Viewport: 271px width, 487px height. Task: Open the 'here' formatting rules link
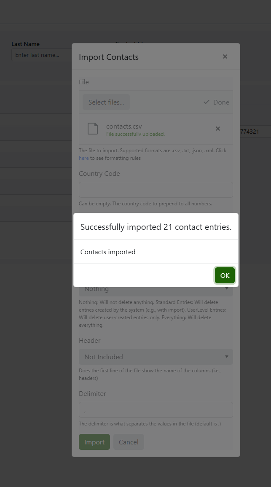pyautogui.click(x=84, y=158)
